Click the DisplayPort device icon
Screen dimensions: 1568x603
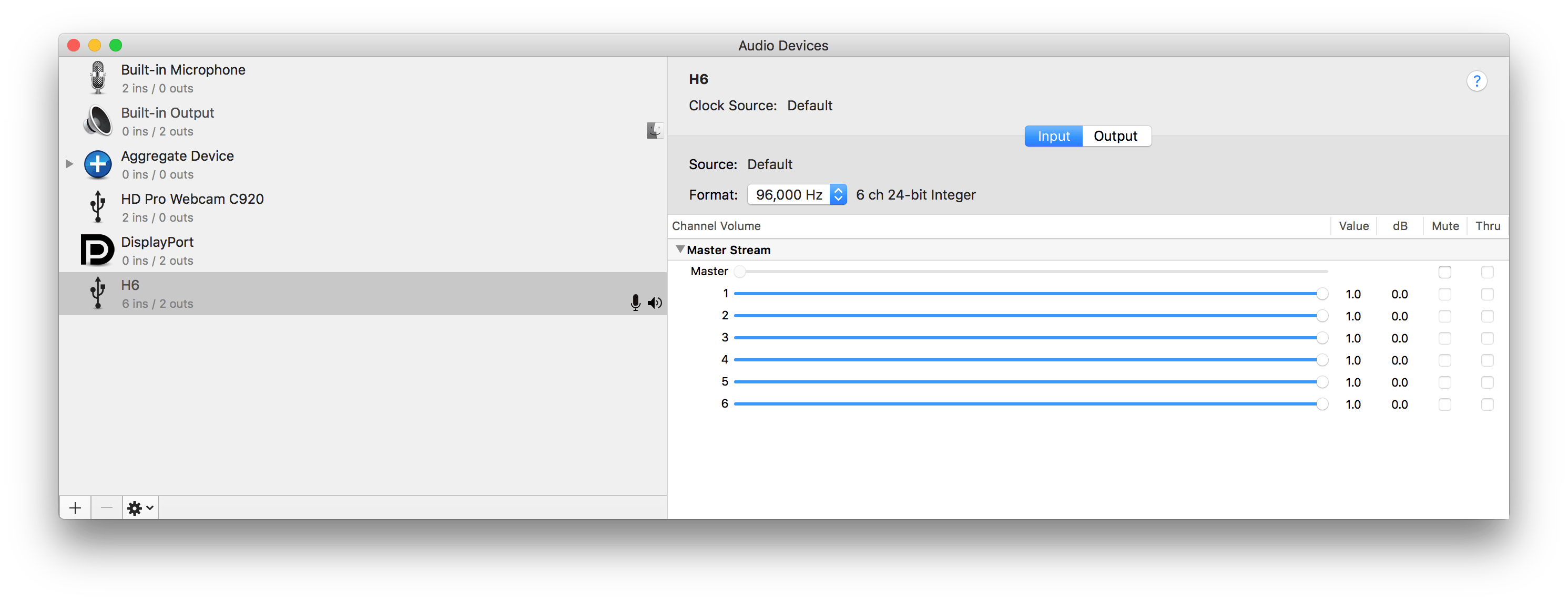[x=96, y=250]
